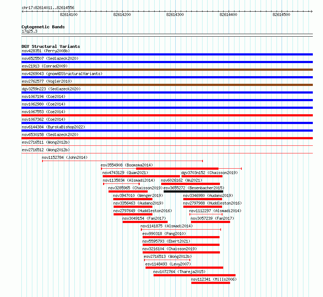Viewport: 323px width, 297px height.
Task: Click the dgv3703n152 (Chaisson2019) label
Action: [x=209, y=173]
